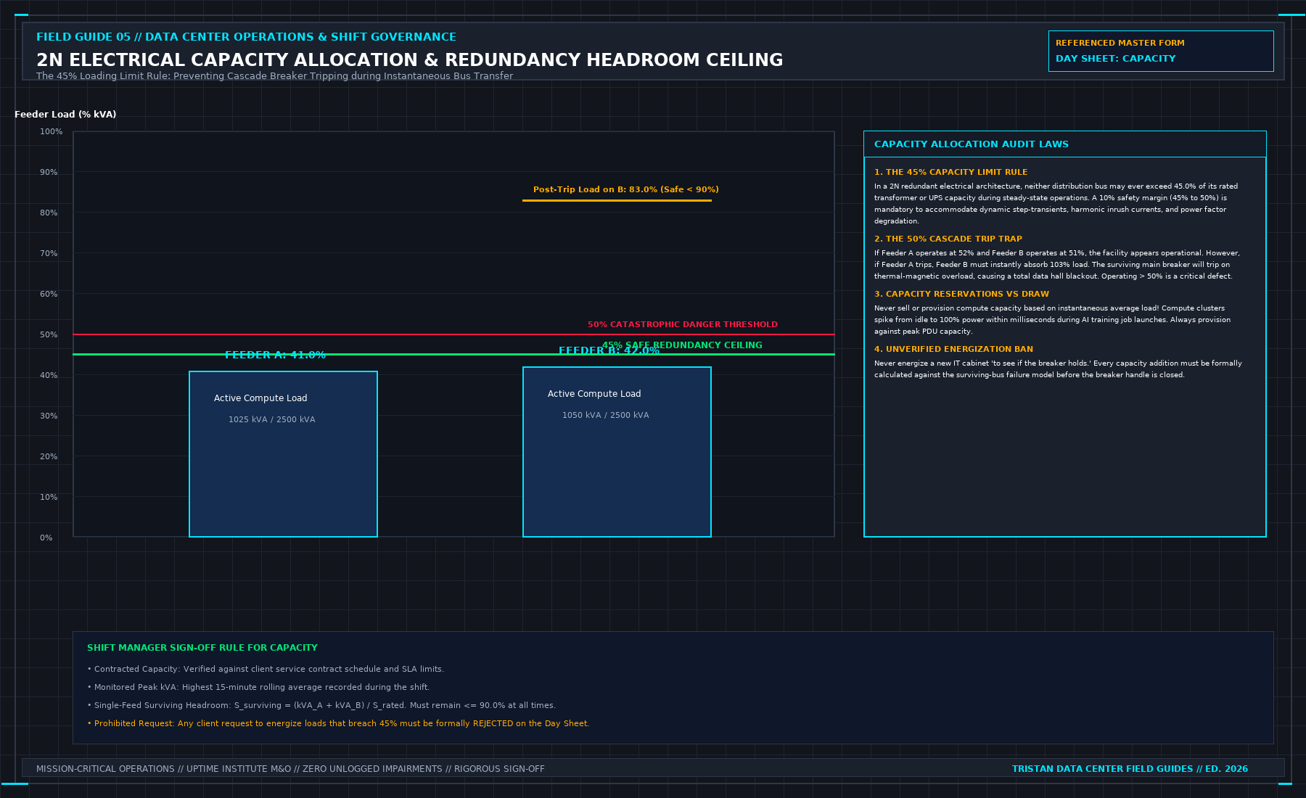
Task: Click the 'Single-Feed Surviving Headroom' bullet line
Action: click(x=321, y=705)
